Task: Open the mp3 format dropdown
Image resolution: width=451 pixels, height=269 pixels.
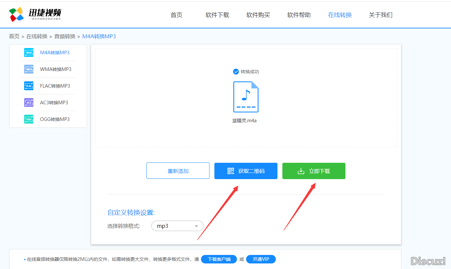Action: click(x=177, y=226)
